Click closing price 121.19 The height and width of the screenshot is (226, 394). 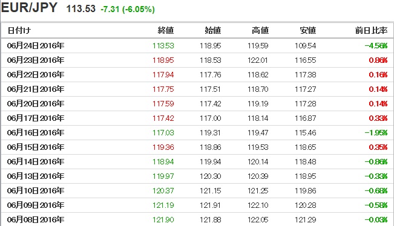pyautogui.click(x=163, y=205)
